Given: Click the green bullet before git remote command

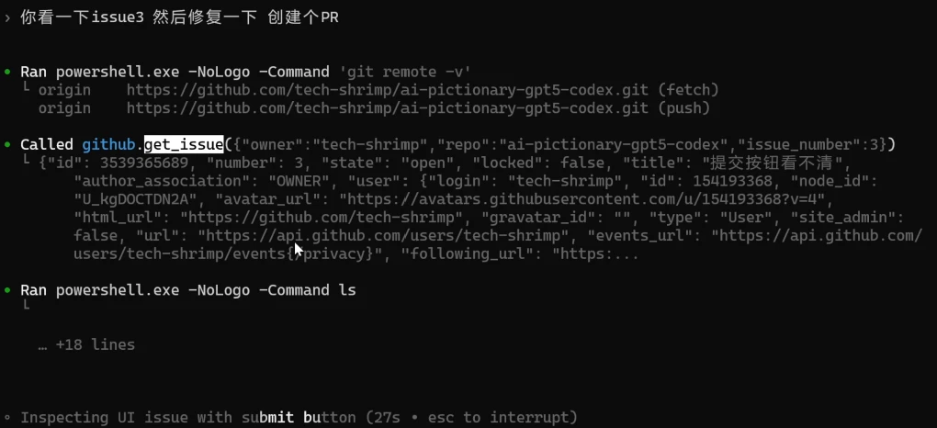Looking at the screenshot, I should click(x=7, y=72).
